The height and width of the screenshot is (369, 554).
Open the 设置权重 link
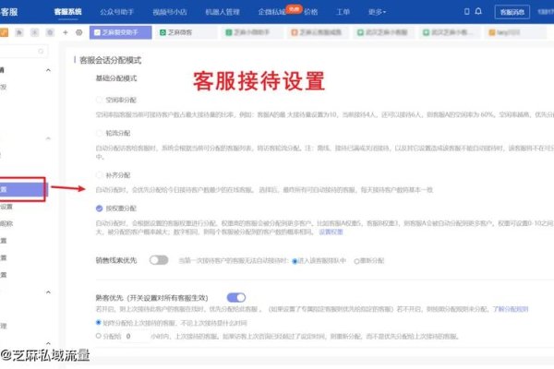tap(331, 232)
